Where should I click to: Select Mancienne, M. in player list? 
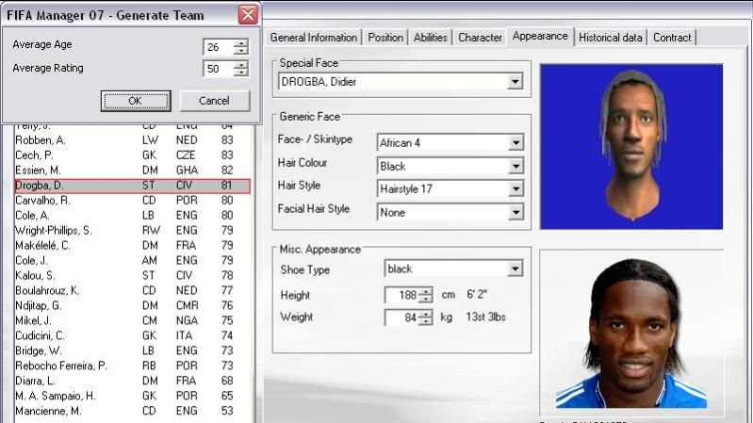(x=133, y=411)
